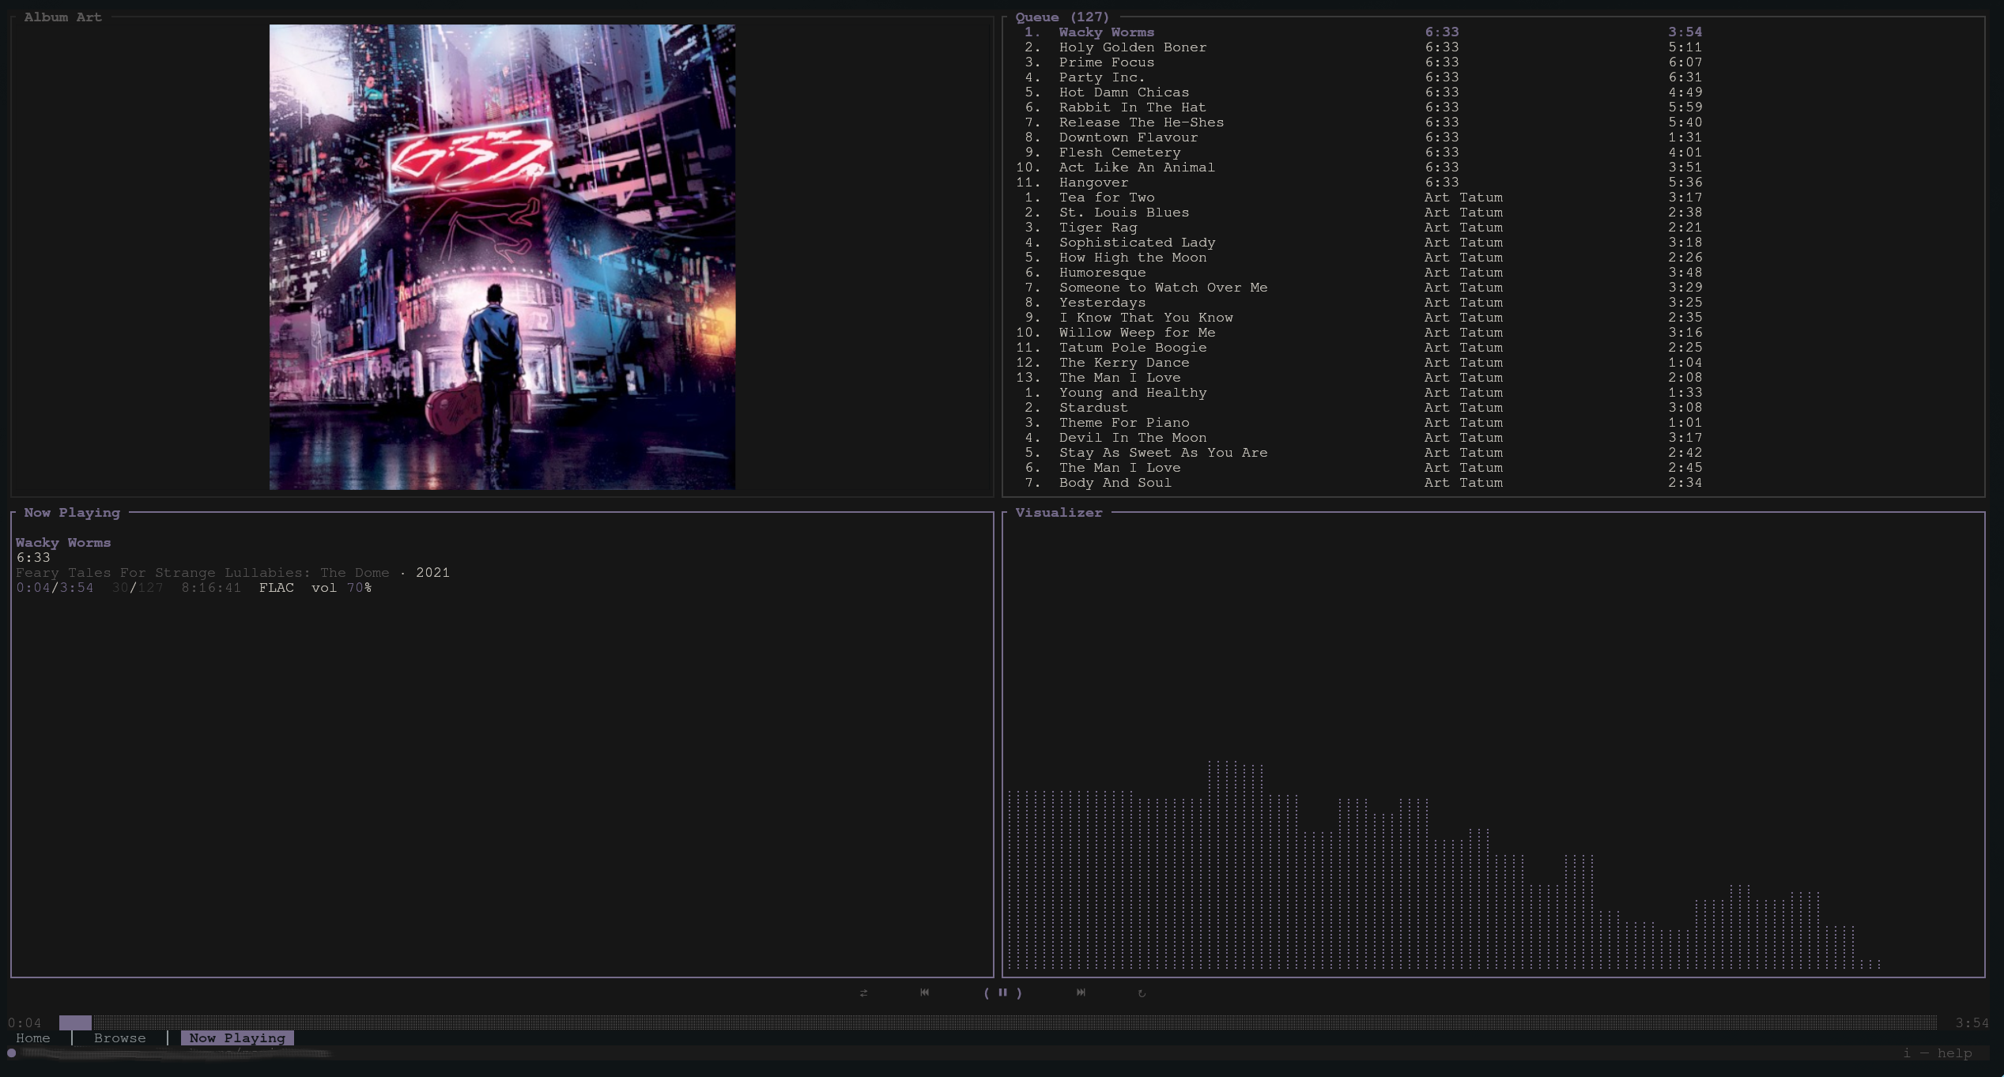2004x1077 pixels.
Task: Click 'Wacky Worms' title in Now Playing panel
Action: click(x=63, y=543)
